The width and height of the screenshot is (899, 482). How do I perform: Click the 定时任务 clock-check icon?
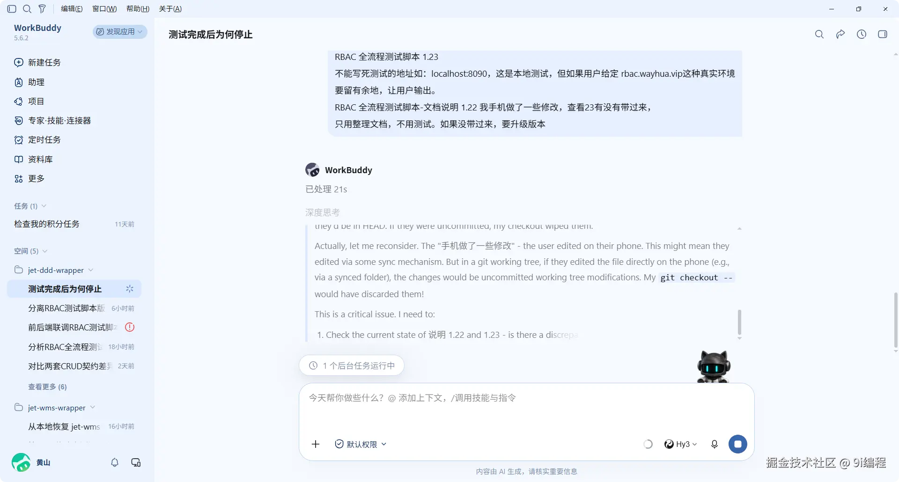point(19,139)
